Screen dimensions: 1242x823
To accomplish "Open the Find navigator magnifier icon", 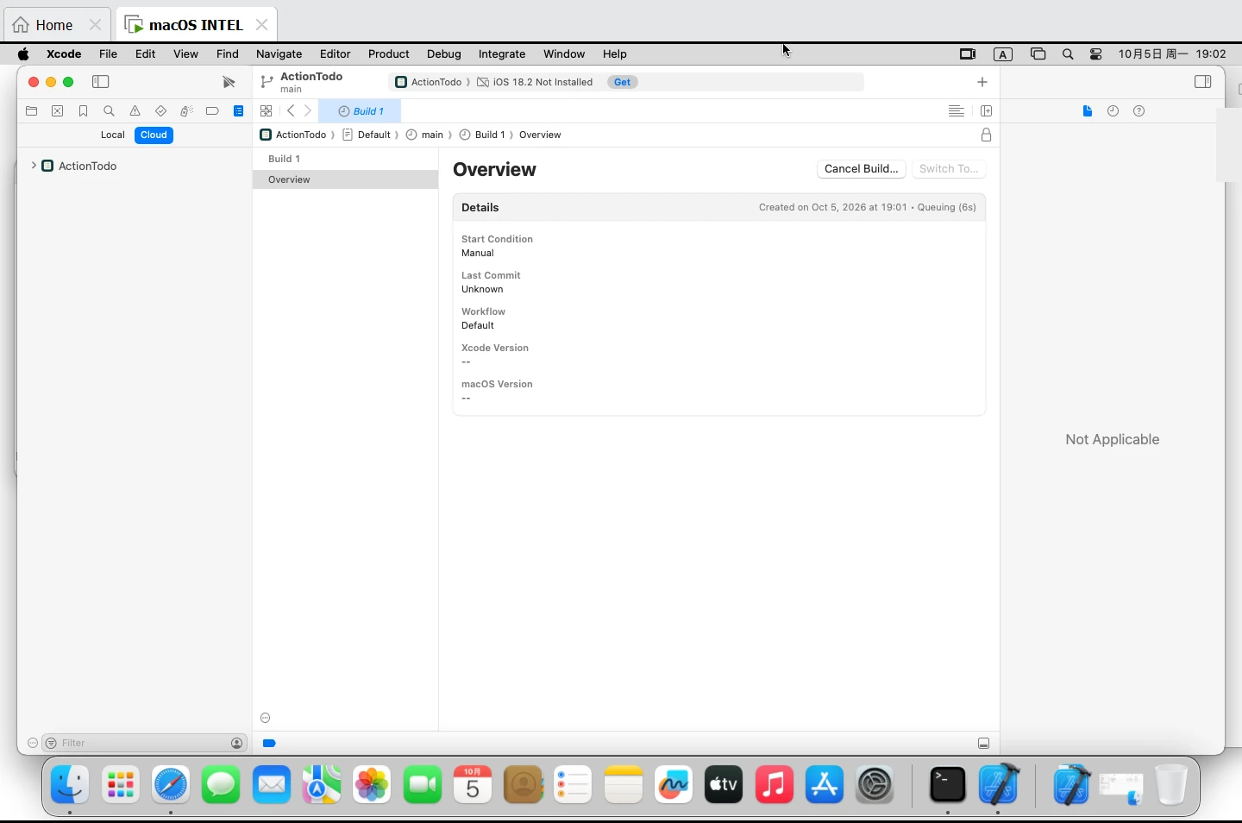I will click(110, 111).
